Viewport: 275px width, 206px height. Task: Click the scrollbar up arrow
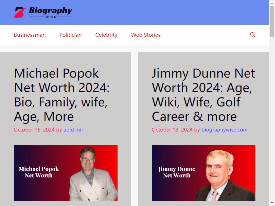tap(272, 3)
